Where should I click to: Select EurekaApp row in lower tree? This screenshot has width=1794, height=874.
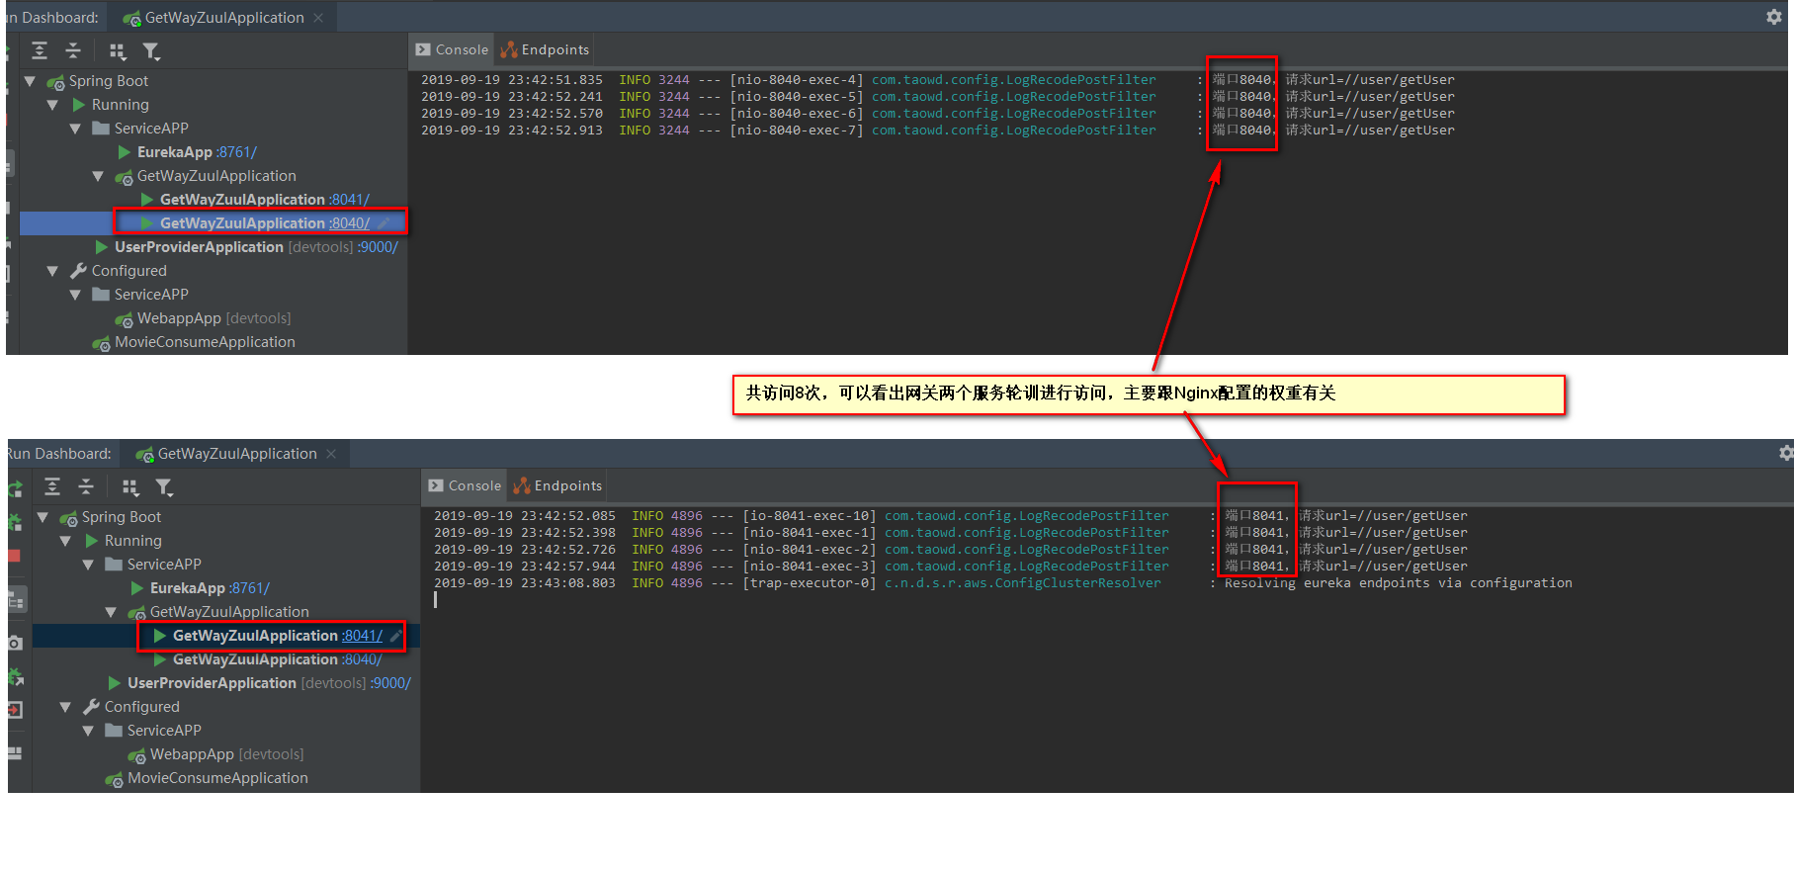point(226,588)
